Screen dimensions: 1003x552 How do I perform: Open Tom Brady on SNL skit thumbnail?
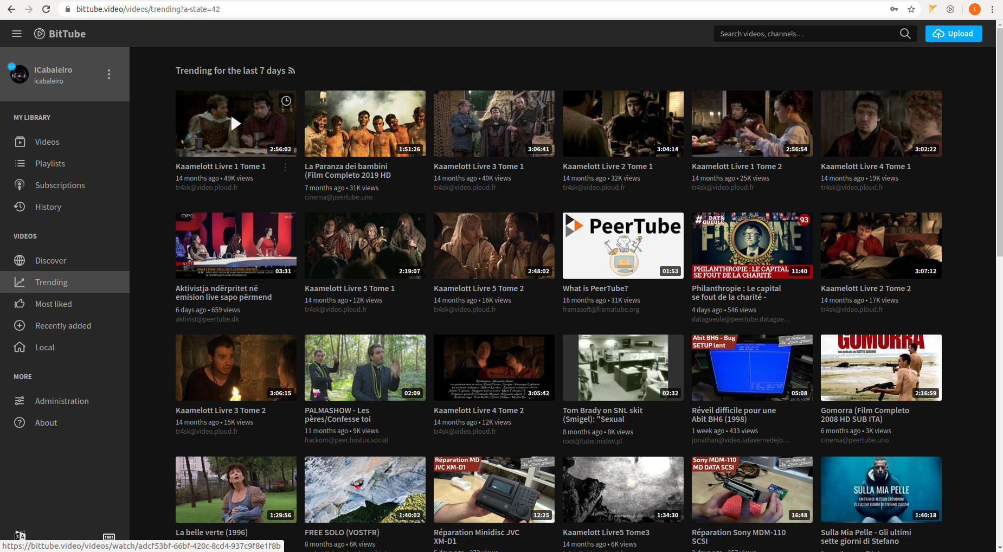(x=623, y=368)
